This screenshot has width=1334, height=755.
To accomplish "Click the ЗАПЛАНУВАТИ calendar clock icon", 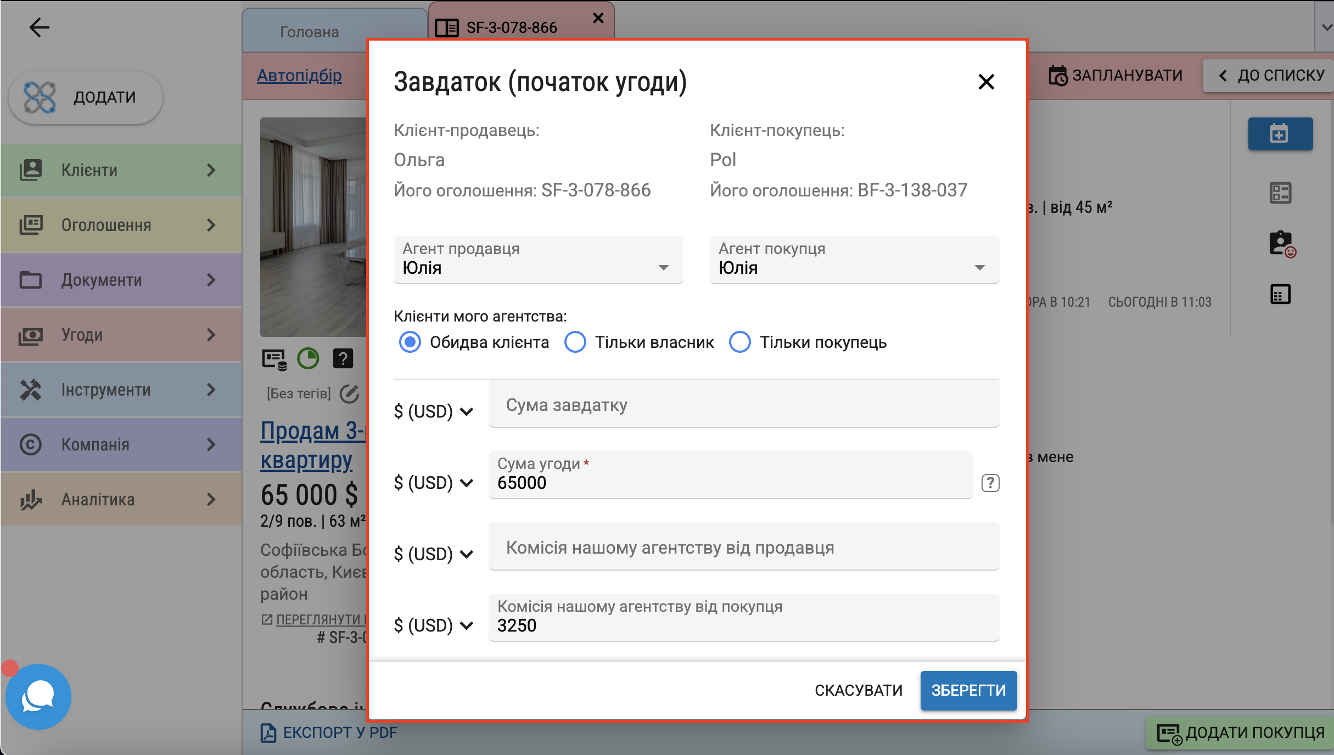I will point(1058,76).
